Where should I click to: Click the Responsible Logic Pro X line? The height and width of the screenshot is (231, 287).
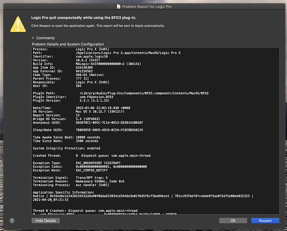coord(71,82)
